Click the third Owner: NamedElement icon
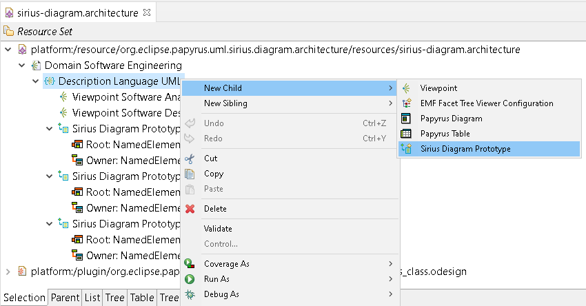This screenshot has width=586, height=306. point(77,255)
